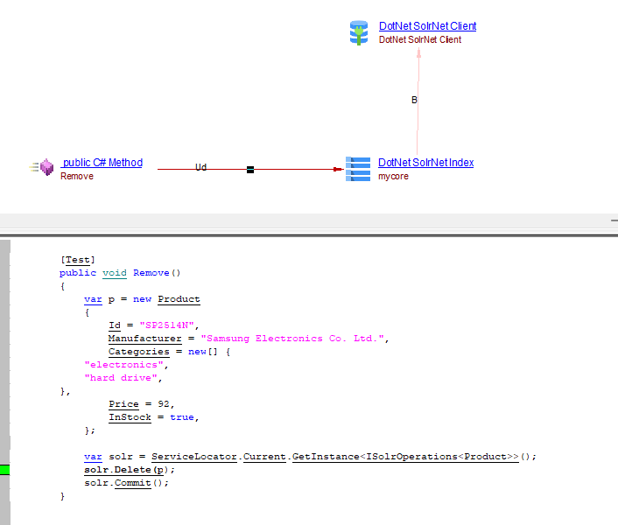This screenshot has width=618, height=525.
Task: Open the DotNet SolrNet Client link
Action: coord(427,26)
